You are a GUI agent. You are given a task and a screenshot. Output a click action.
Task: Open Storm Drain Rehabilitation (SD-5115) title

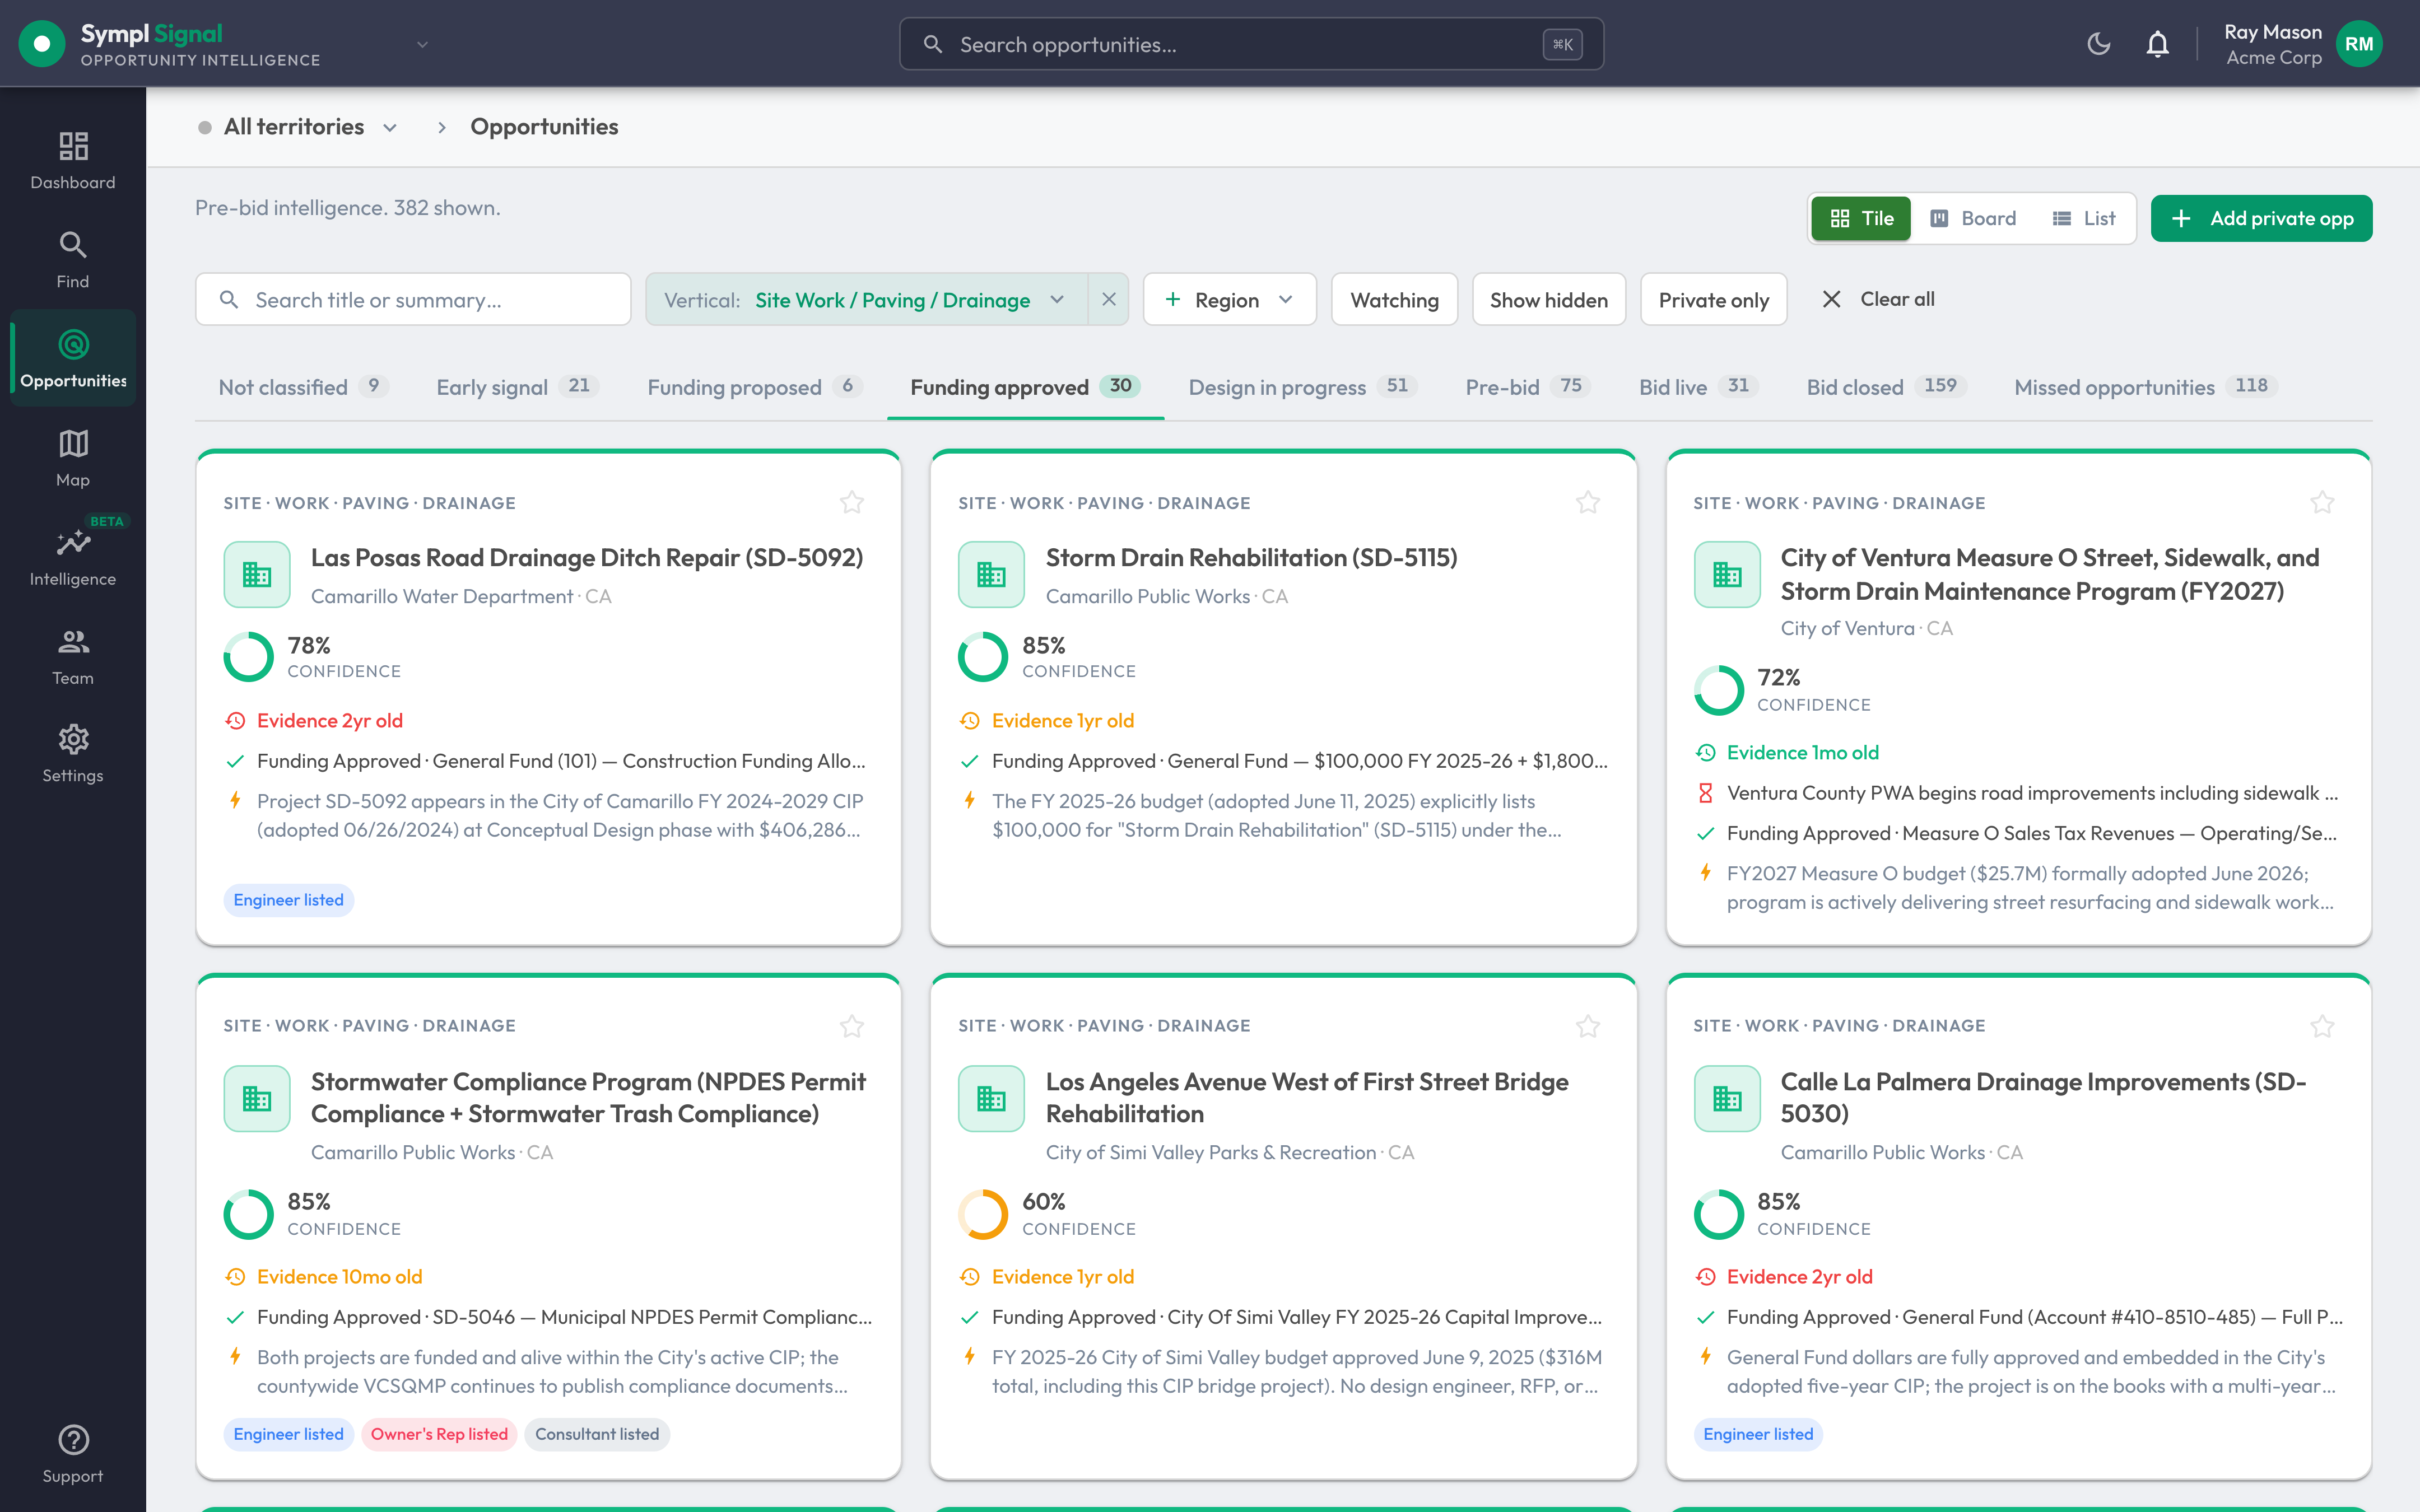click(x=1252, y=558)
